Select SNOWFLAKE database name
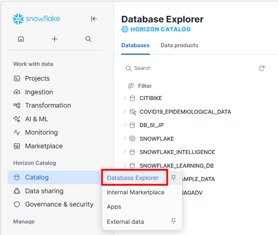Viewport: 278px width, 235px height. pyautogui.click(x=157, y=139)
